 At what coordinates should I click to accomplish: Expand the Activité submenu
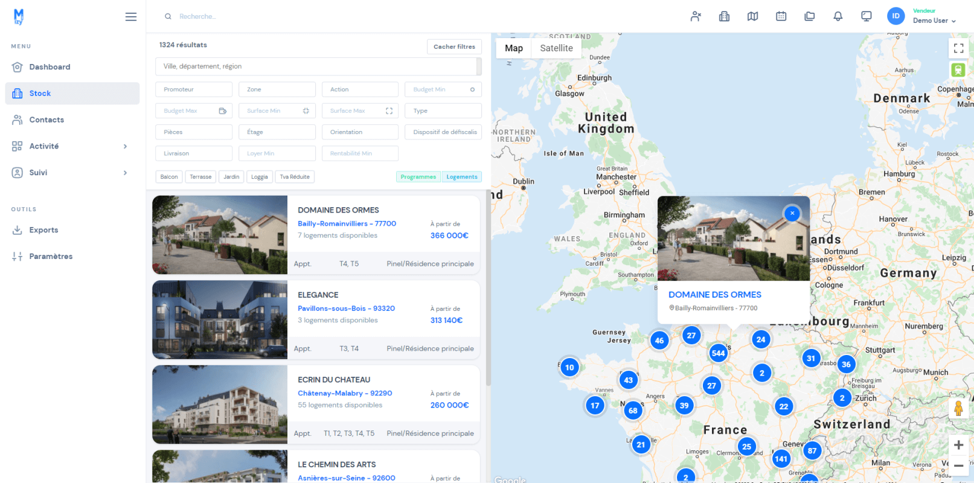pos(125,146)
